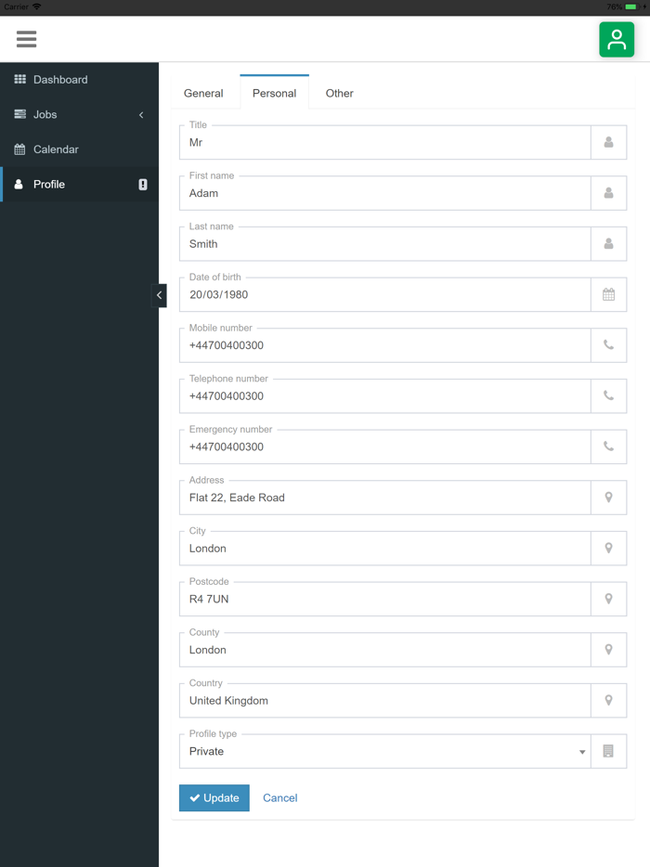Open the hamburger menu
650x867 pixels.
tap(26, 39)
